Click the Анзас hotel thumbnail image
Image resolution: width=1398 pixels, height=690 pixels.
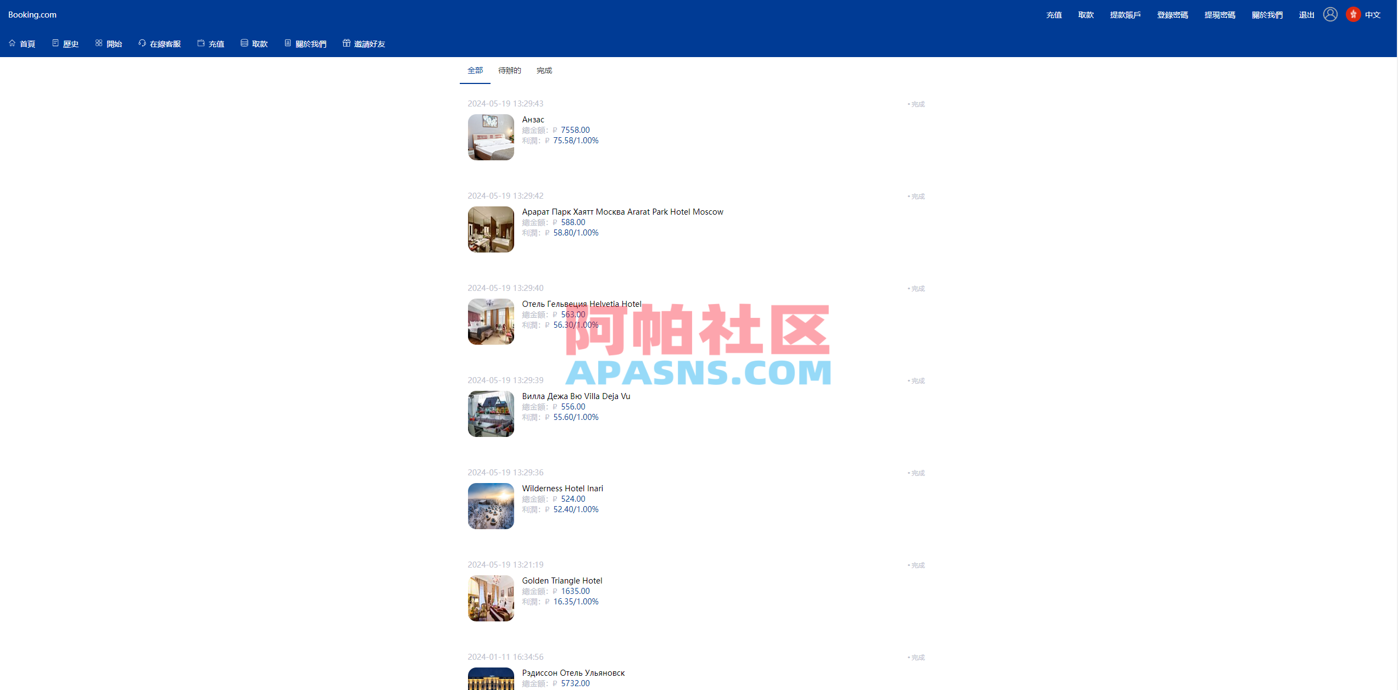click(x=491, y=137)
